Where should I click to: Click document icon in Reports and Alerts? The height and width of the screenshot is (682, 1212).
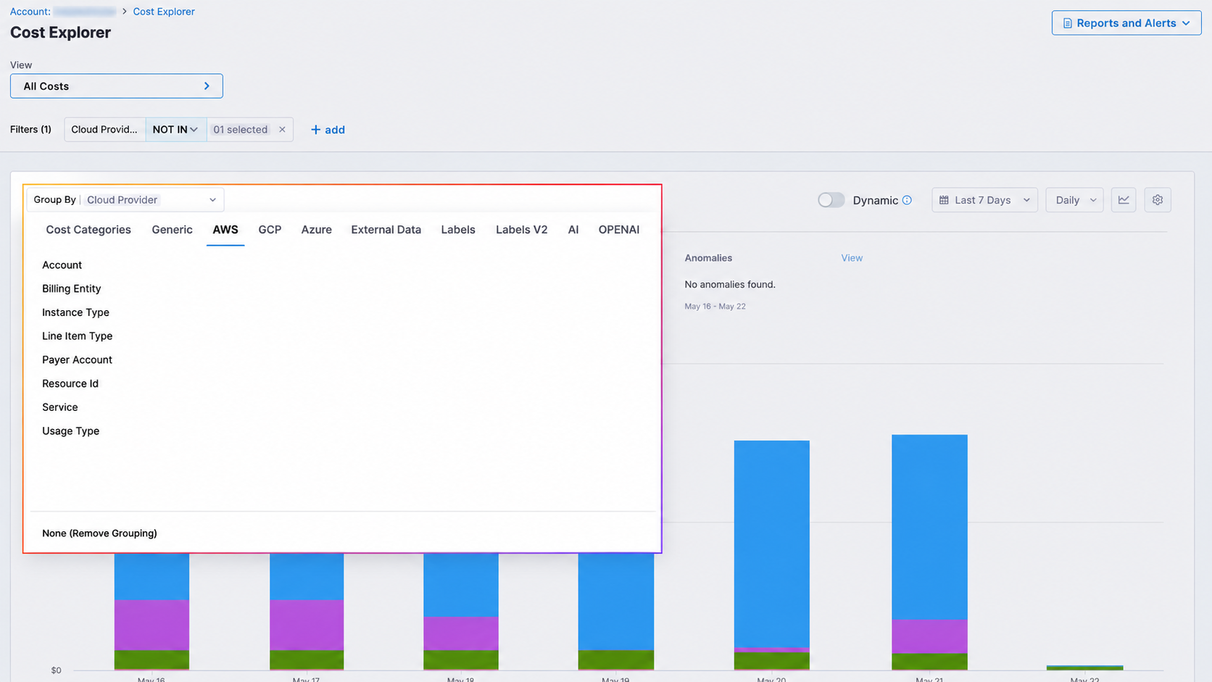(1067, 23)
